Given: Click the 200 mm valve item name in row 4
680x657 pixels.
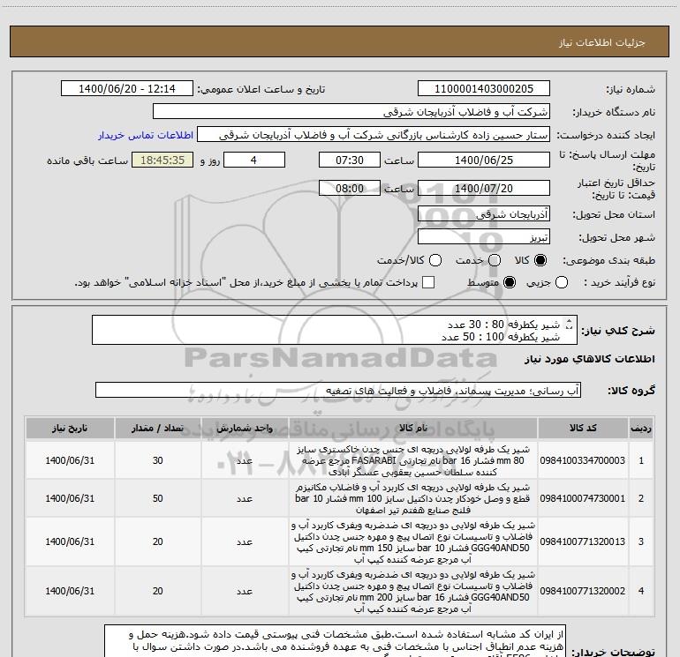Looking at the screenshot, I should (413, 591).
